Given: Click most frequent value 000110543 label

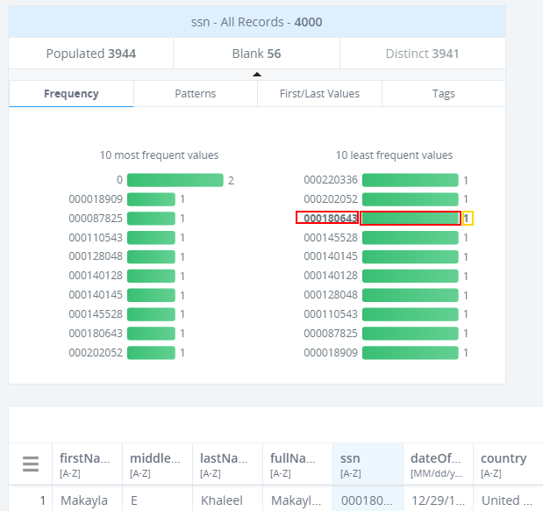Looking at the screenshot, I should (x=96, y=238).
